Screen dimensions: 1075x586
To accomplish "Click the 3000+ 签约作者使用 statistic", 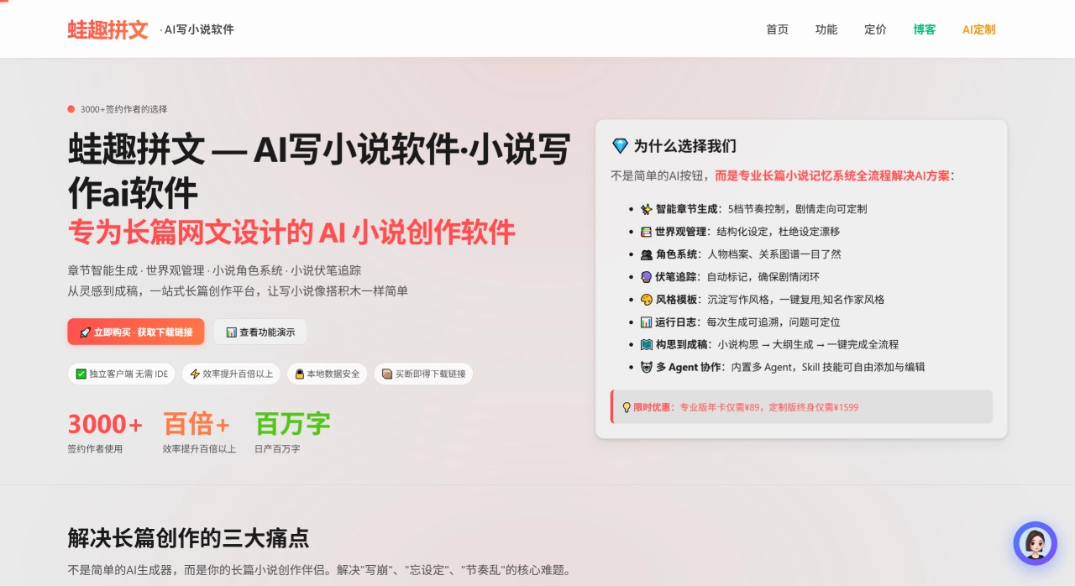I will [x=105, y=432].
